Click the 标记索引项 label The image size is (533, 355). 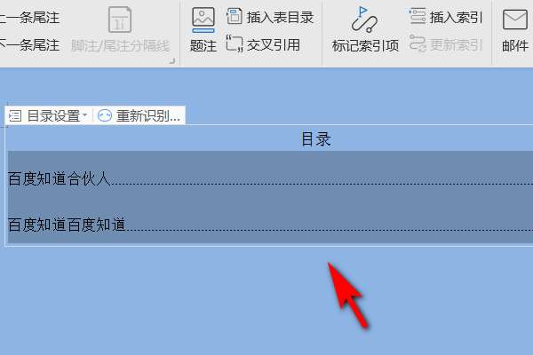365,45
